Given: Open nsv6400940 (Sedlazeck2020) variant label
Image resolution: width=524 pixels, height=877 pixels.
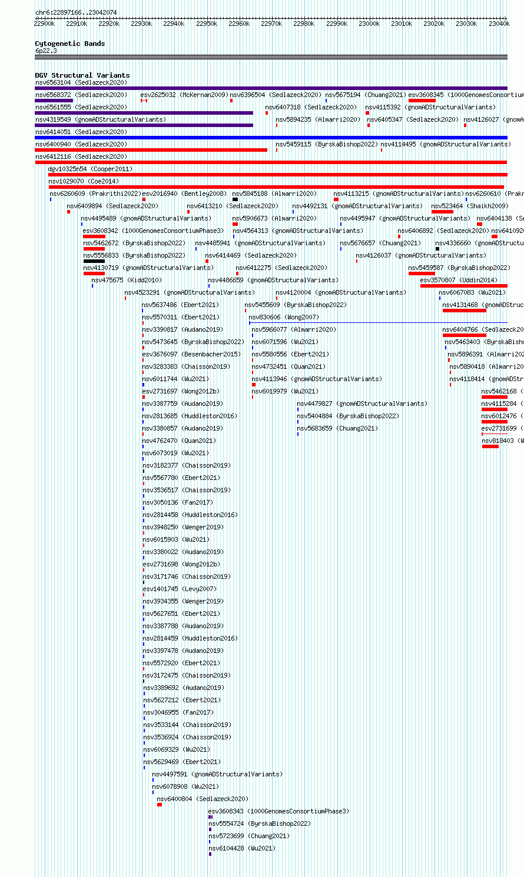Looking at the screenshot, I should coord(81,144).
